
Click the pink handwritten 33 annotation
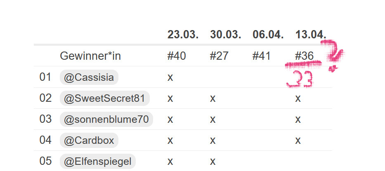300,79
